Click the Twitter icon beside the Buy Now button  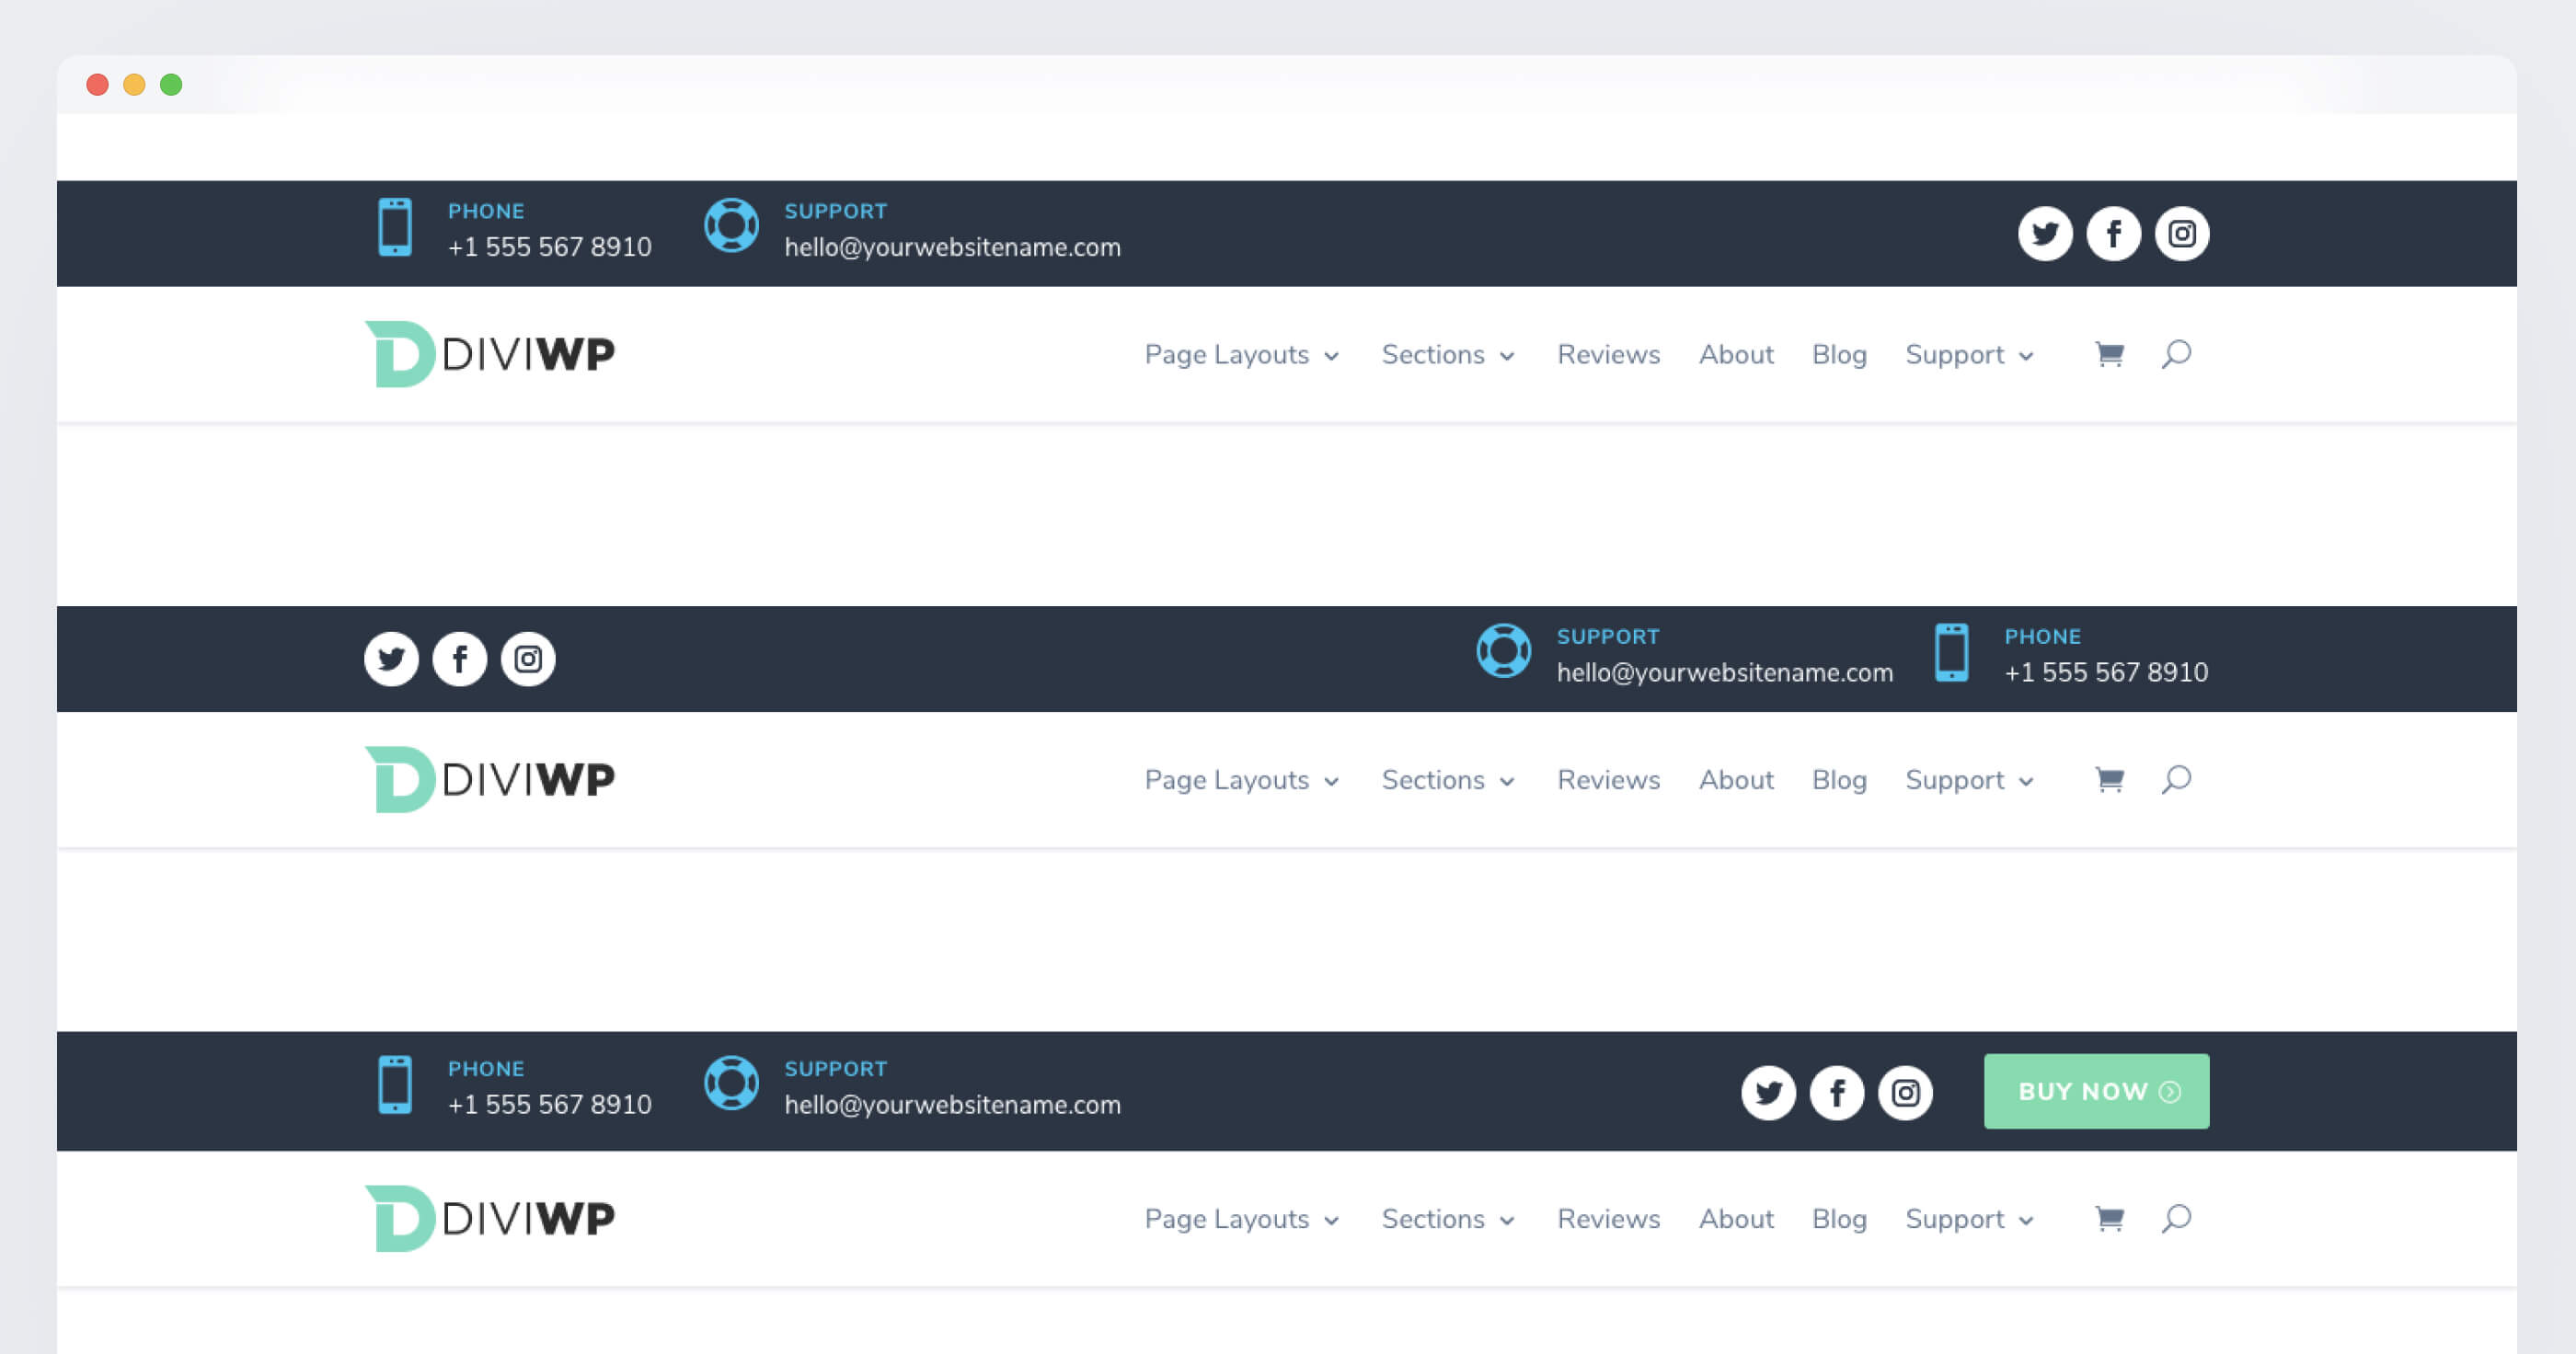point(1769,1092)
